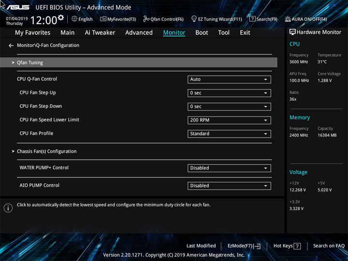Screen dimensions: 348x261
Task: Click the +12V 12.268 V reading
Action: 297,190
